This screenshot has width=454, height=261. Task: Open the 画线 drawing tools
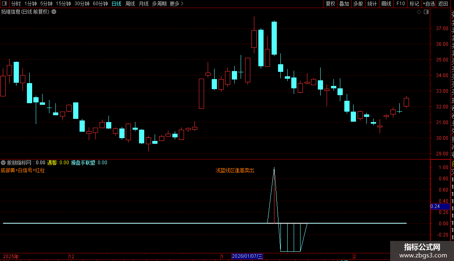[x=386, y=4]
